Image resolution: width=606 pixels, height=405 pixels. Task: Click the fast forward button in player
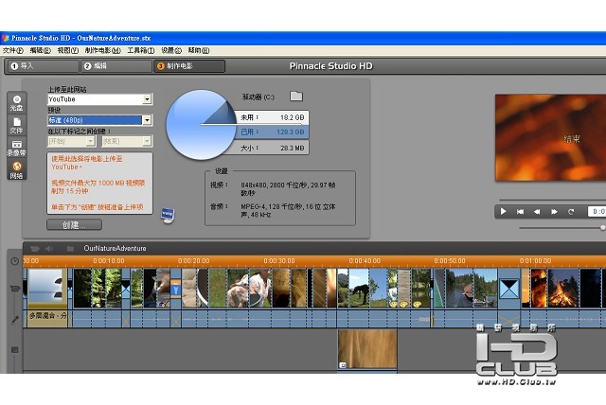coord(554,212)
